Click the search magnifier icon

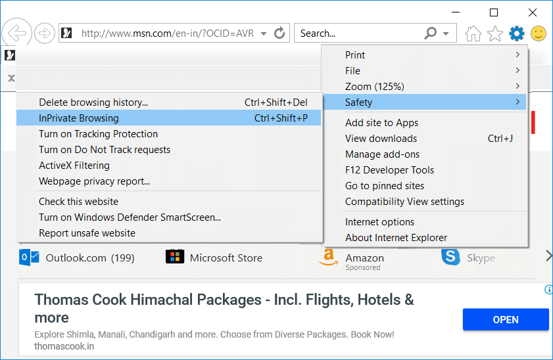point(431,33)
